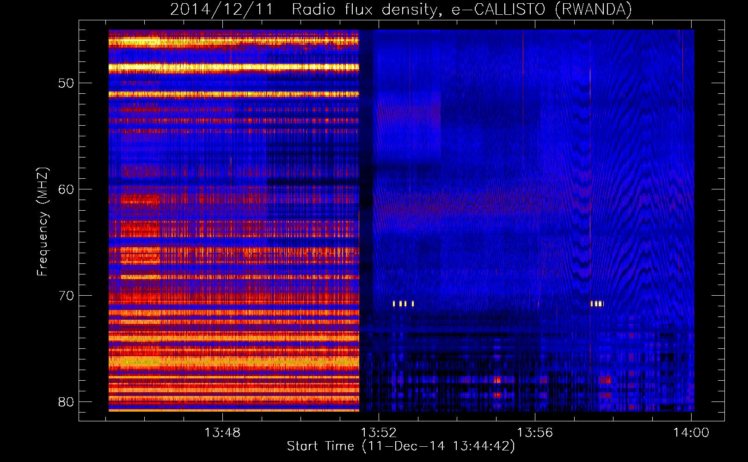Screen dimensions: 748x462
Task: Click the 80 frequency tick label
Action: pos(66,402)
